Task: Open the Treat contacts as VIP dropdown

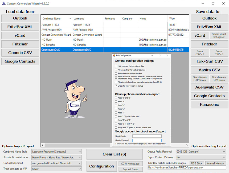Action: click(56, 169)
